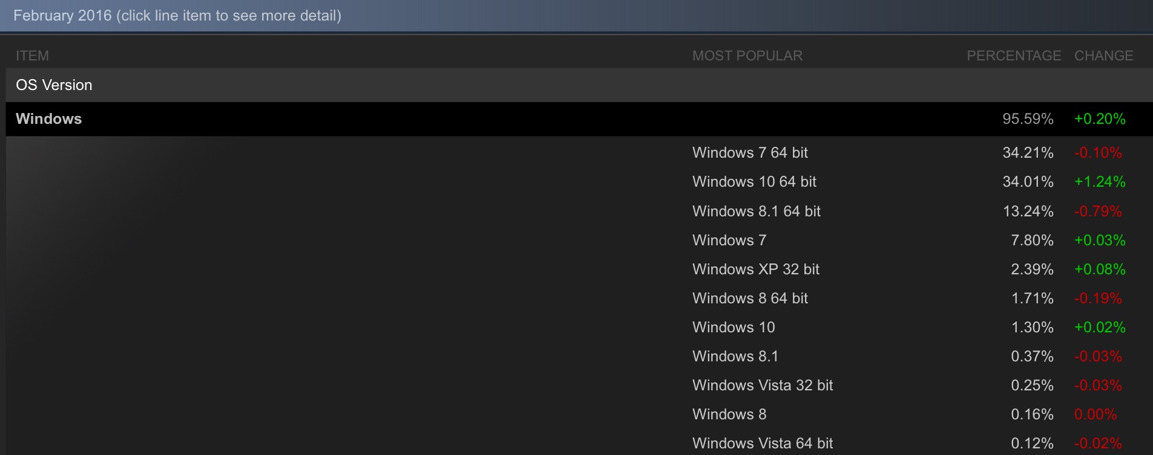Click the +0.03% change value
Screen dimensions: 1153x455
click(x=1100, y=240)
